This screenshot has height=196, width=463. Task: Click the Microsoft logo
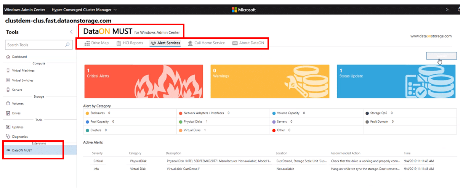[244, 10]
